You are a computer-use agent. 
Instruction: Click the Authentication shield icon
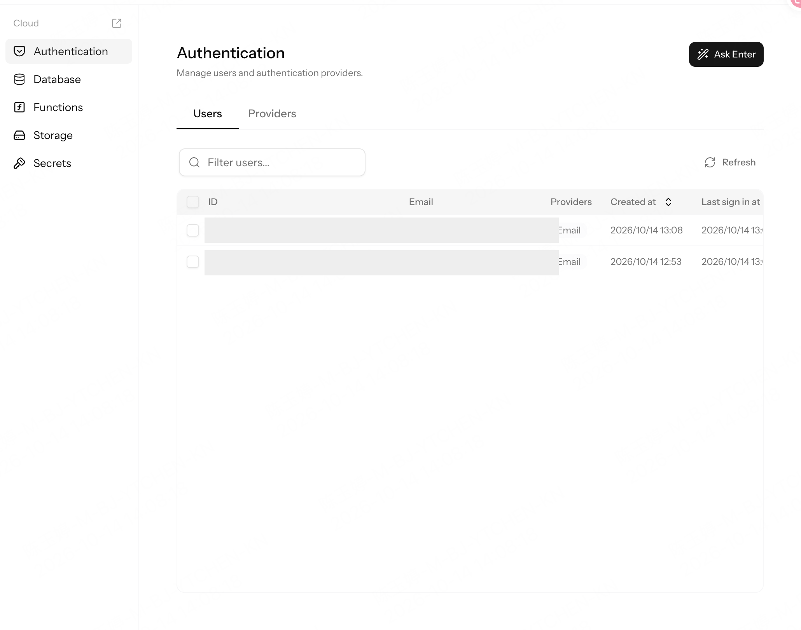click(19, 51)
